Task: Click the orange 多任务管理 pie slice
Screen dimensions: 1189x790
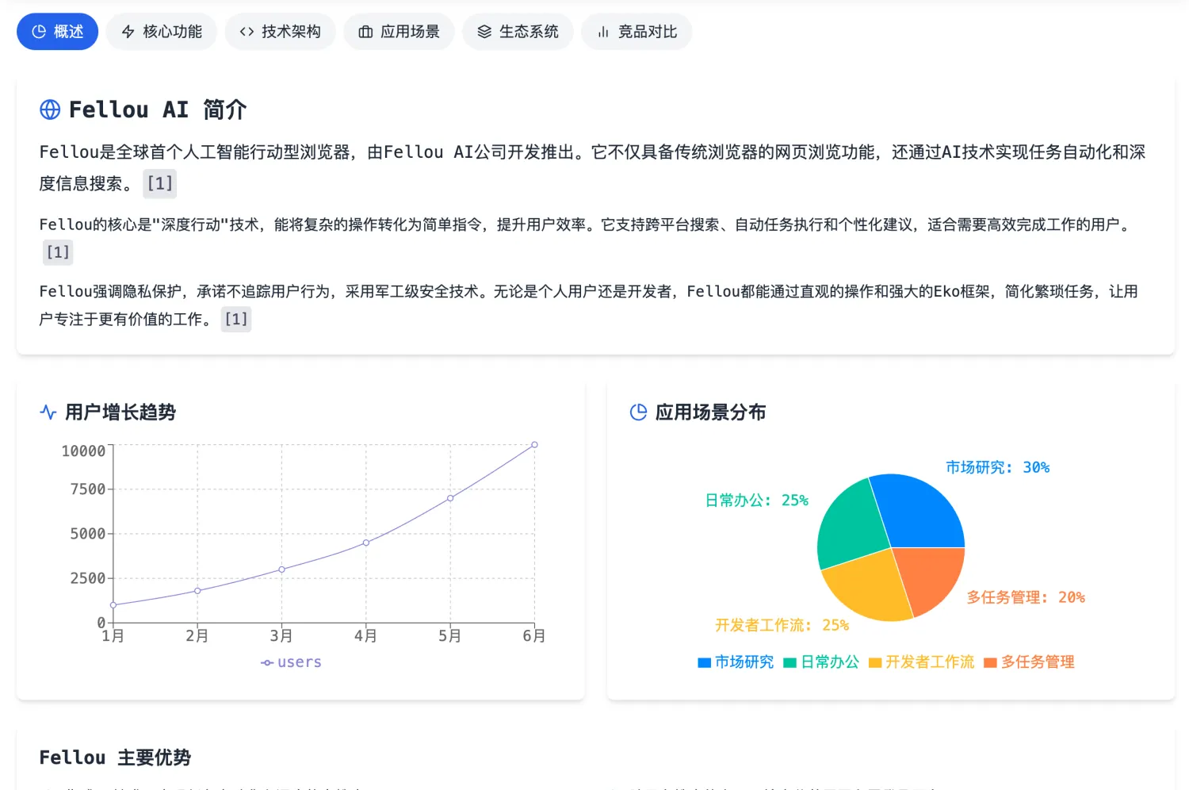Action: coord(931,579)
